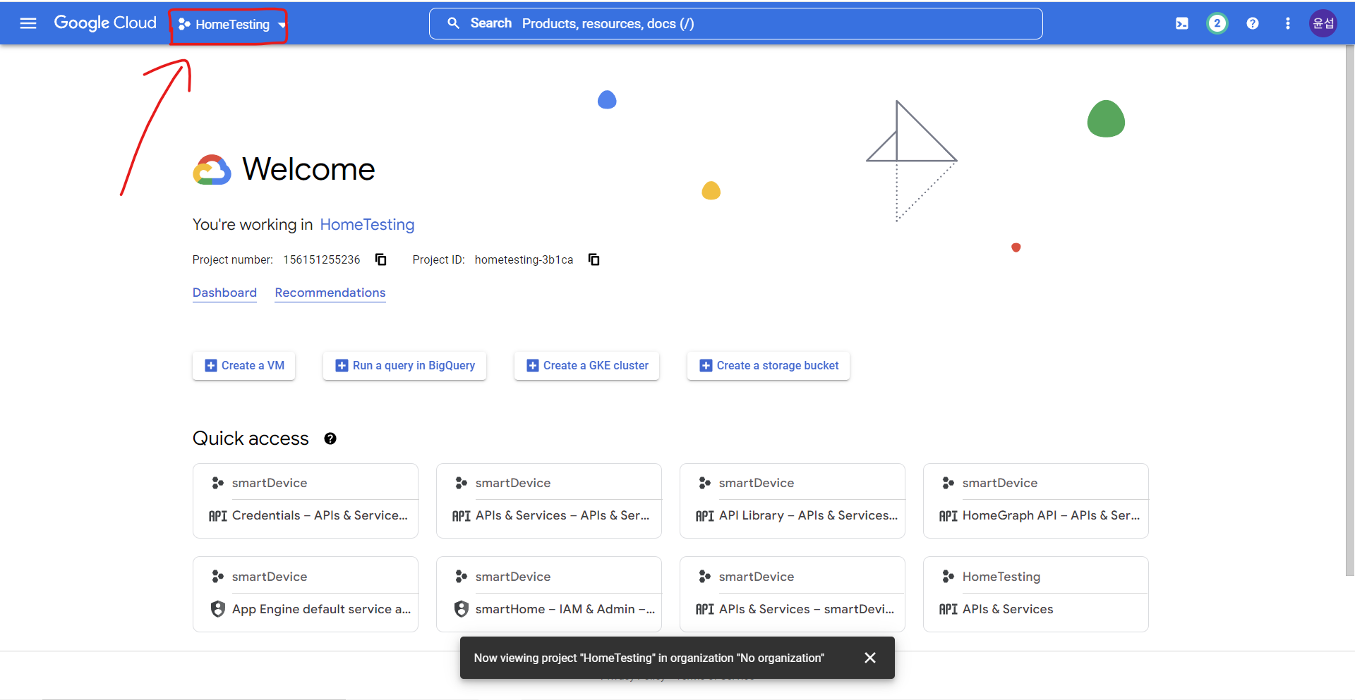This screenshot has height=700, width=1355.
Task: Open Quick access help icon
Action: [x=330, y=438]
